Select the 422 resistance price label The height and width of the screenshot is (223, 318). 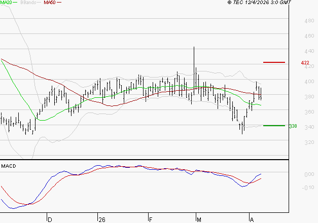(x=305, y=63)
